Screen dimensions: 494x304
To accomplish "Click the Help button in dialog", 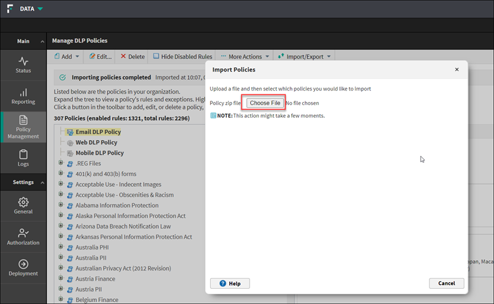I will click(229, 283).
